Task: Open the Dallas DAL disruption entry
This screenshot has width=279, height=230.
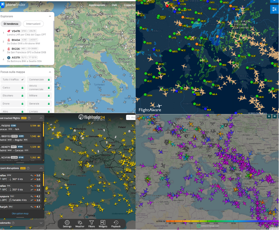Action: [x=21, y=188]
